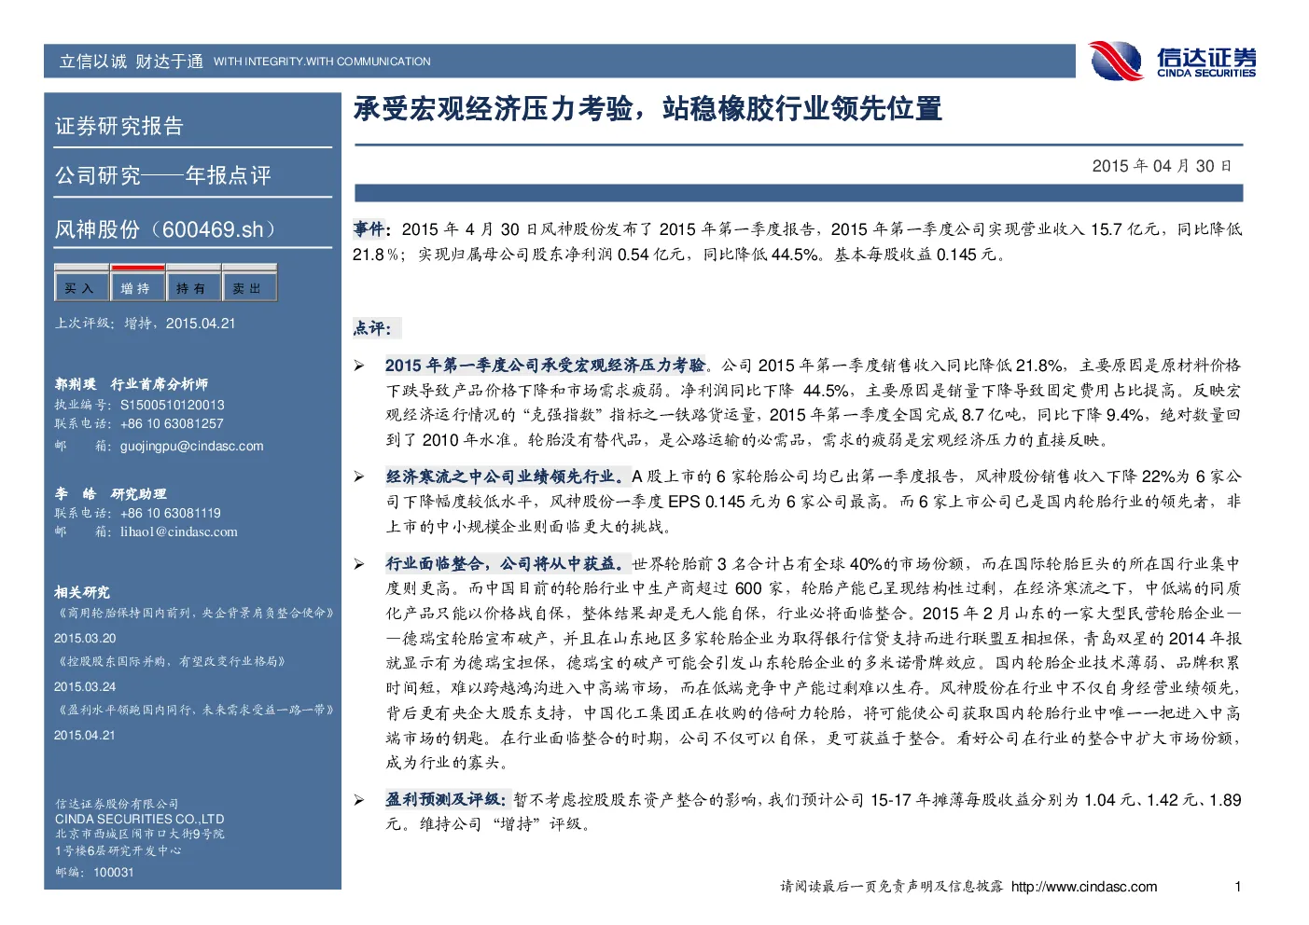
Task: Open related report 《控股股东国际并购，有望改变行业格局》
Action: pos(171,661)
